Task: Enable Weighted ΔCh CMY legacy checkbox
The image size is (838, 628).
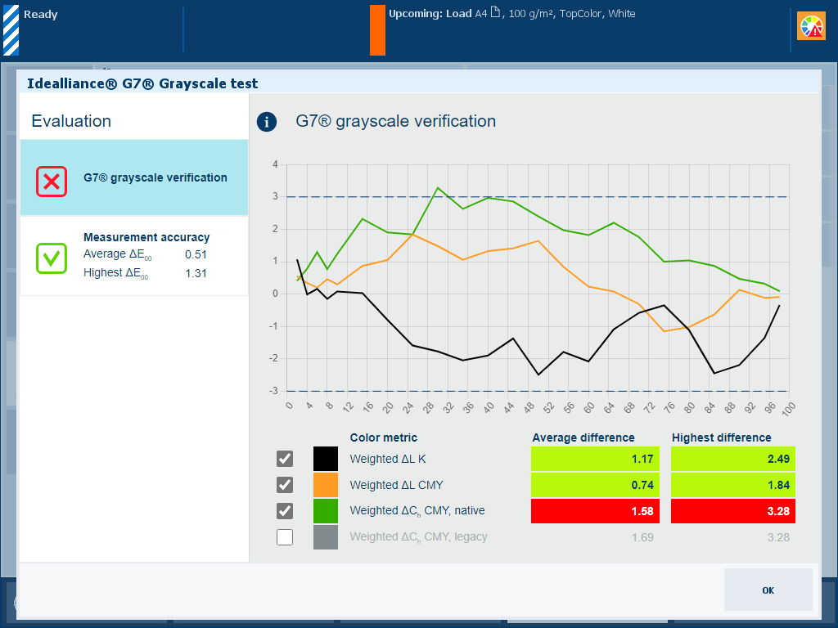Action: pyautogui.click(x=285, y=537)
